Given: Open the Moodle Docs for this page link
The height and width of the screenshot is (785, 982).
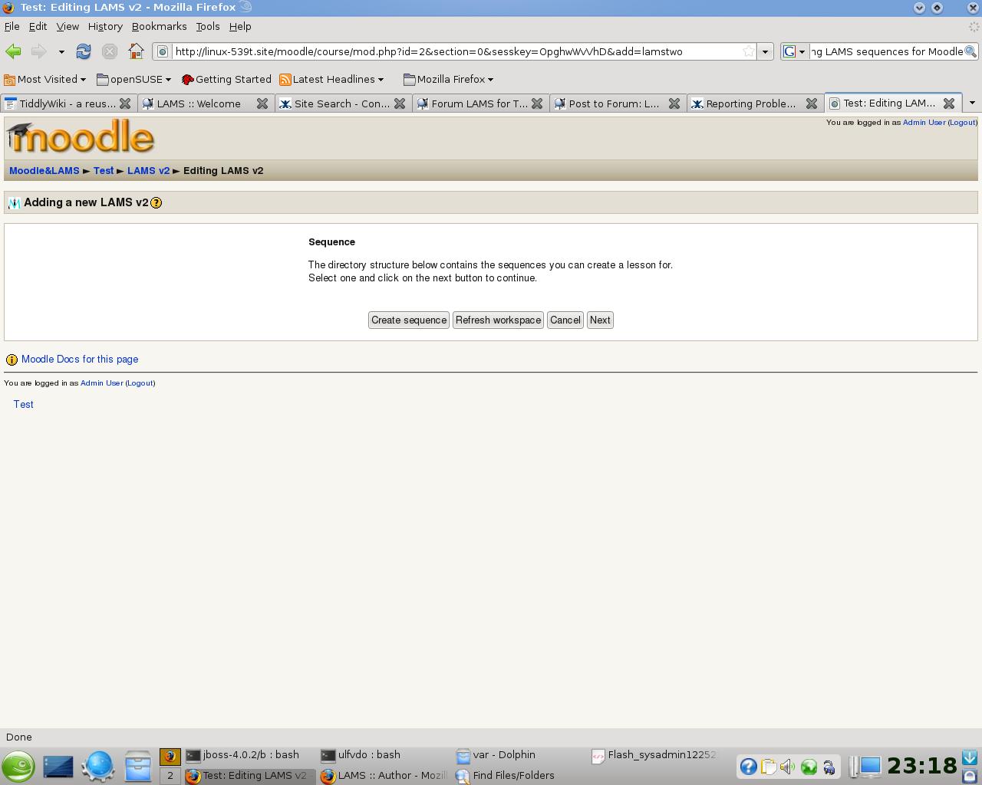Looking at the screenshot, I should tap(80, 359).
